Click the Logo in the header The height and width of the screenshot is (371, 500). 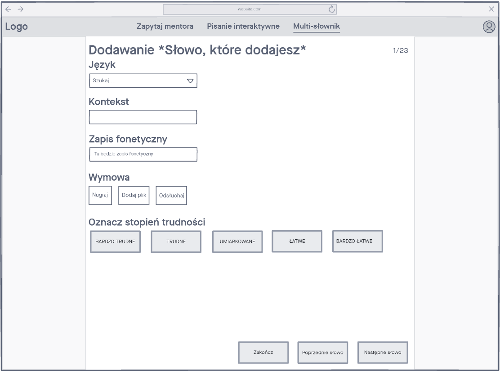point(17,27)
